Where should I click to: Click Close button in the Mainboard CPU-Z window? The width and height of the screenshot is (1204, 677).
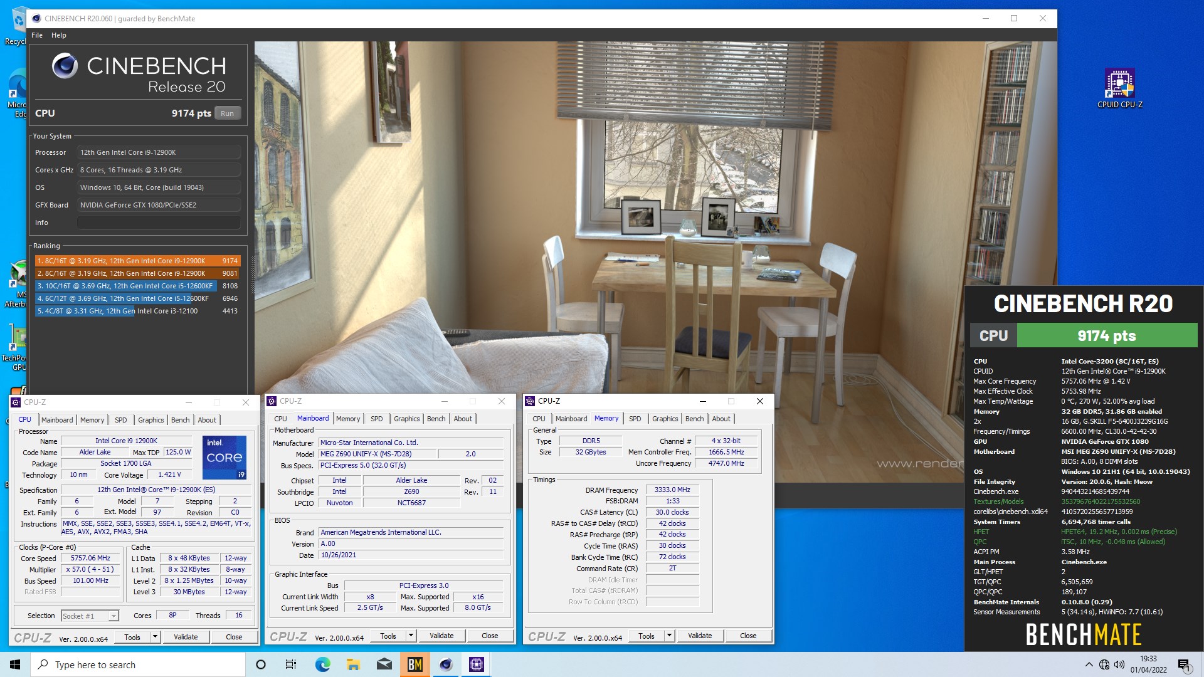click(x=490, y=636)
